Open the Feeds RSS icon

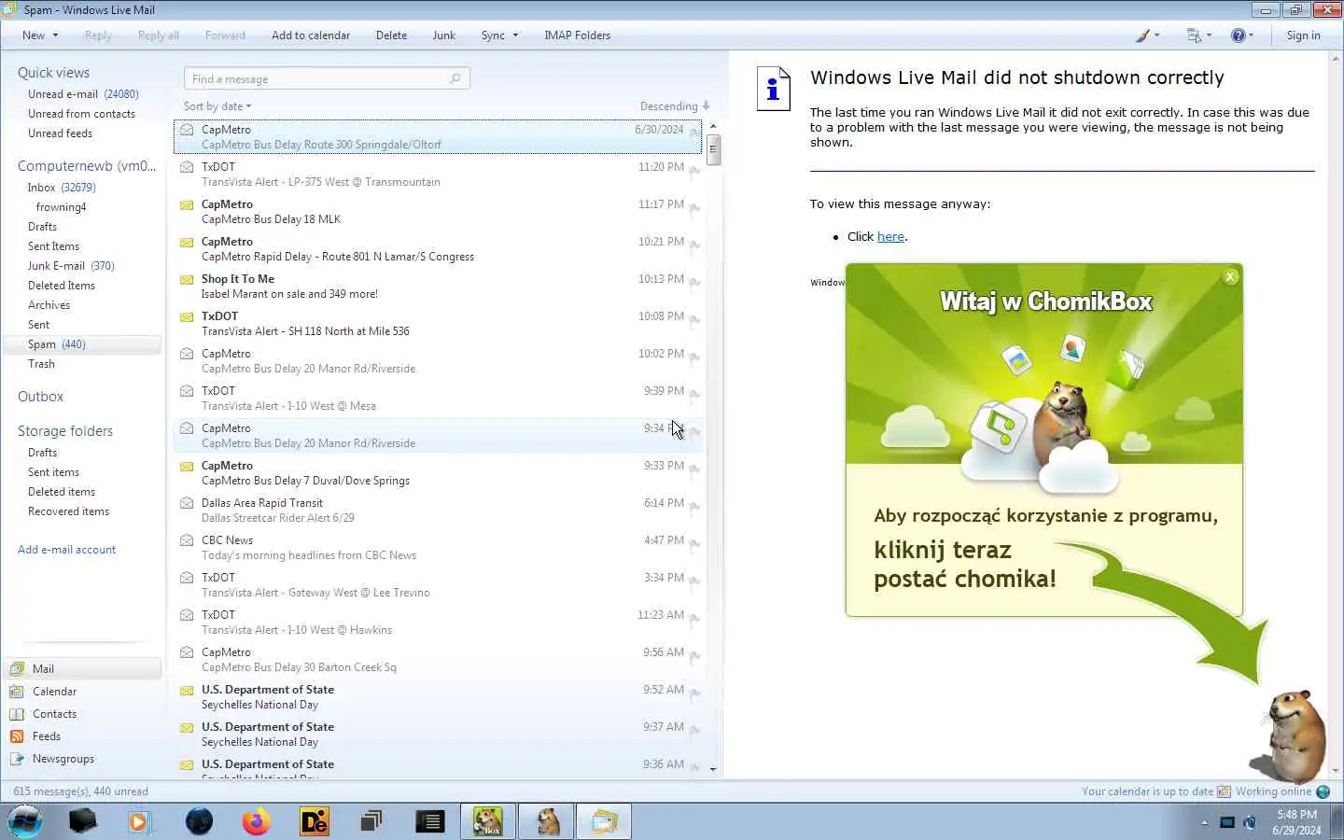pyautogui.click(x=17, y=735)
